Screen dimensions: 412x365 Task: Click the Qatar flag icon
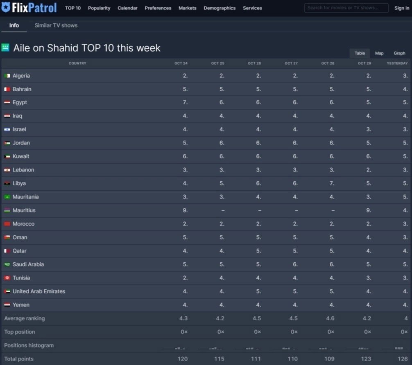(7, 251)
